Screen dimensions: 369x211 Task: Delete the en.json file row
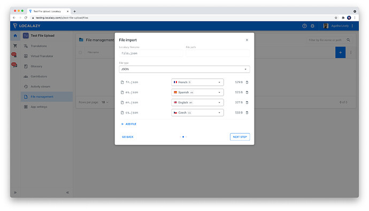pos(247,102)
